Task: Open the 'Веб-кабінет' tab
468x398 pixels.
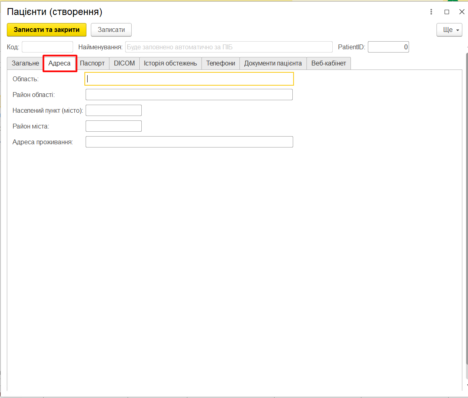Action: pos(328,63)
